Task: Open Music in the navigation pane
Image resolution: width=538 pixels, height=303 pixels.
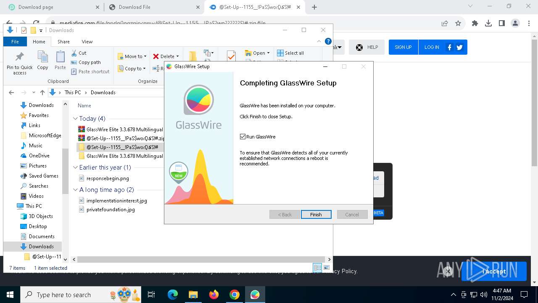Action: (x=35, y=146)
